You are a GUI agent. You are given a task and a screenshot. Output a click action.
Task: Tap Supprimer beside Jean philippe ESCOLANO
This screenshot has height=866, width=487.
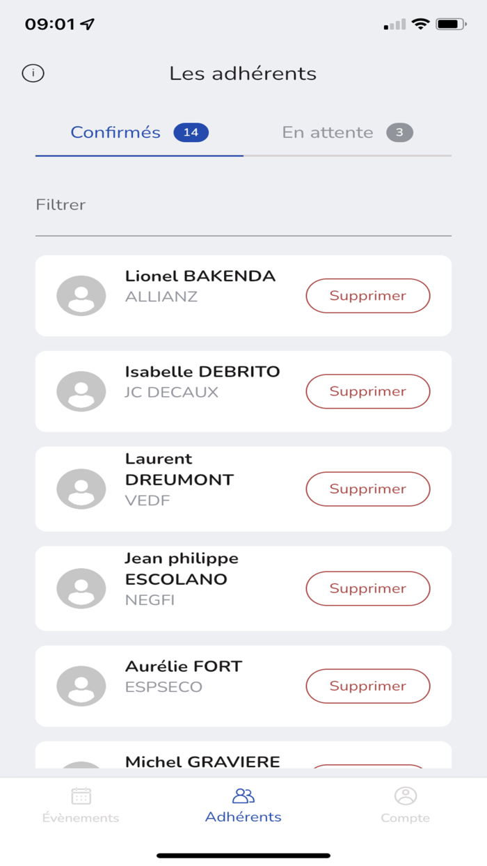(x=367, y=588)
